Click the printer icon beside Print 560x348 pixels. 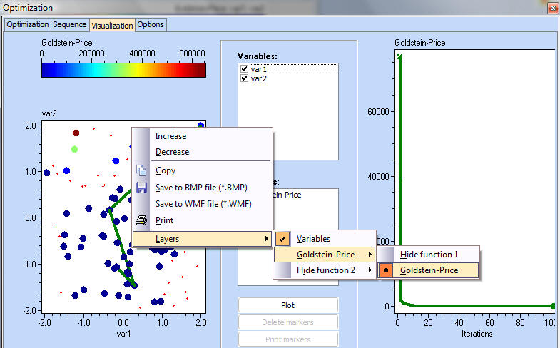point(141,220)
